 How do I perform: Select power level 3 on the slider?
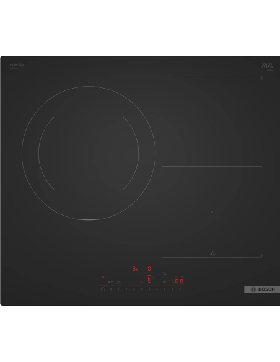pos(134,289)
